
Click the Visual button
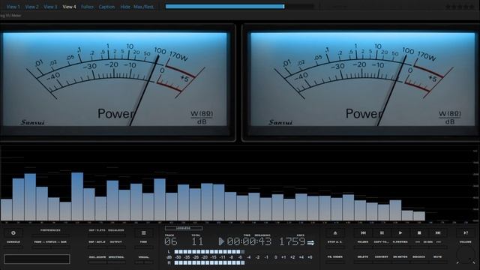[x=143, y=257]
